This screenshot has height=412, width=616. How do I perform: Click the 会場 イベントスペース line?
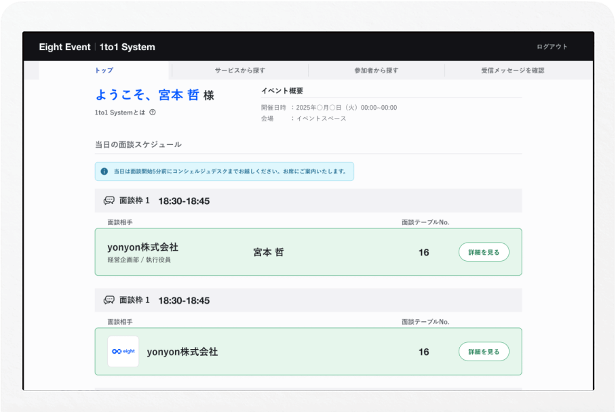304,119
